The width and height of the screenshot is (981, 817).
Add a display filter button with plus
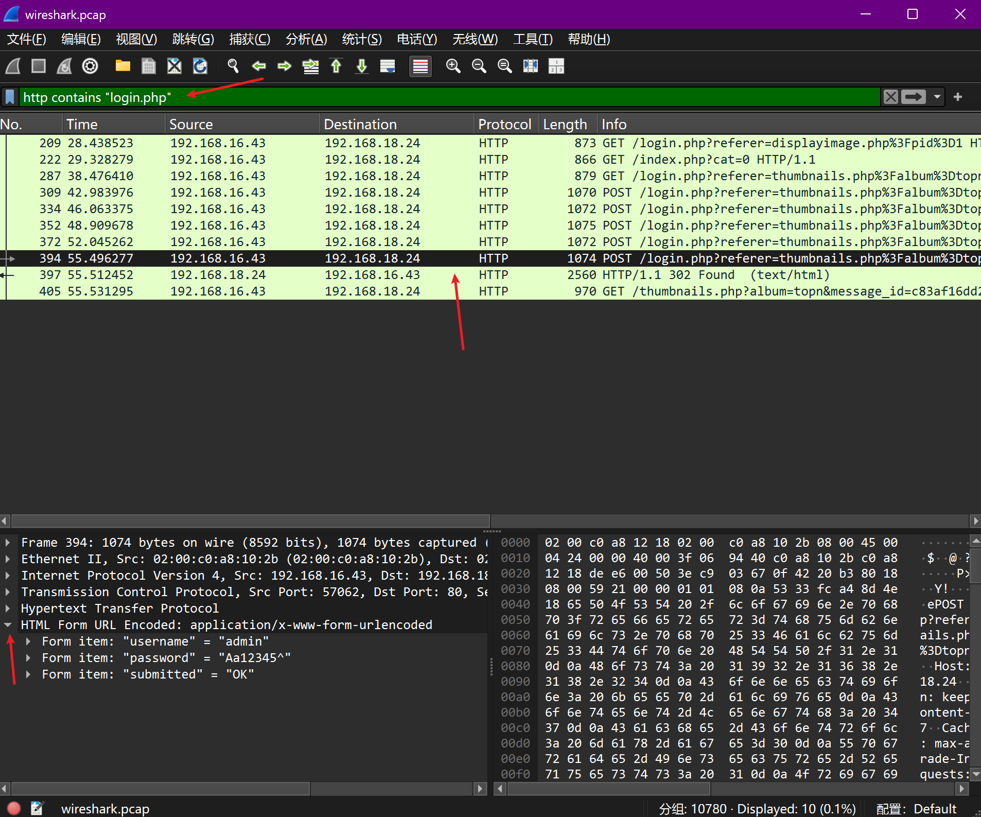coord(958,97)
